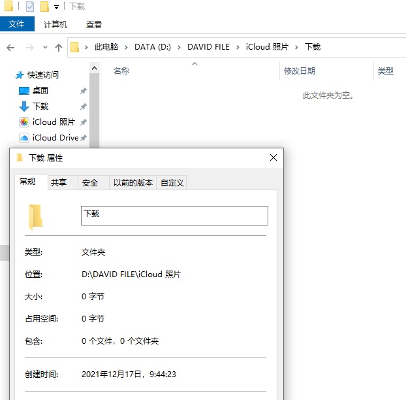Open the 文件 ribbon tab
This screenshot has height=400, width=406.
coord(17,24)
